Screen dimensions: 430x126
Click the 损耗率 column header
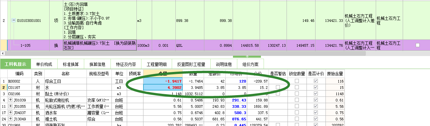coord(135,74)
